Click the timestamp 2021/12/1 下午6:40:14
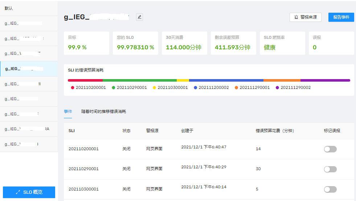 click(204, 187)
